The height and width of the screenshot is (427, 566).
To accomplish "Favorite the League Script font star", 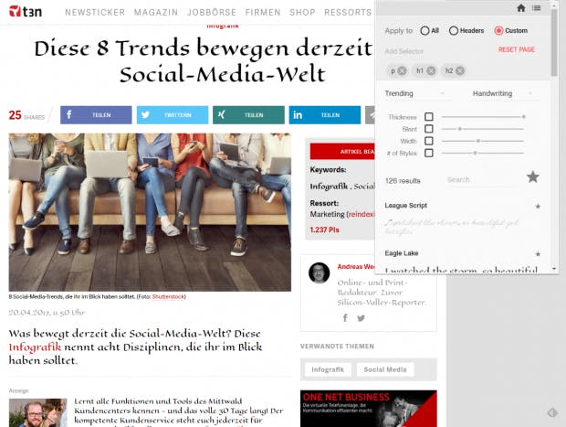I will tap(538, 207).
